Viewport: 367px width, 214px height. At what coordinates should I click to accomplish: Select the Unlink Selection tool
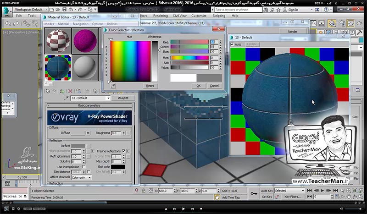click(35, 23)
